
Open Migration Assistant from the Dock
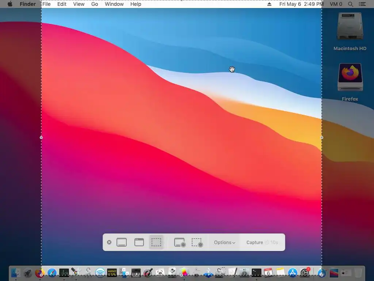[124, 272]
